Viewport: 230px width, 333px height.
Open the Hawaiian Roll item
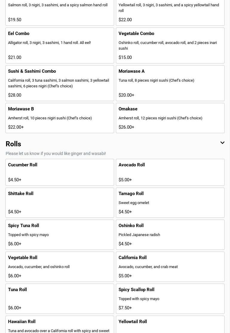[x=60, y=325]
